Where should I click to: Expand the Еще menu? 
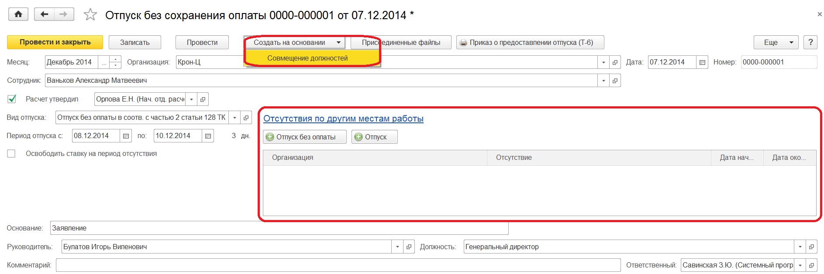tap(776, 42)
